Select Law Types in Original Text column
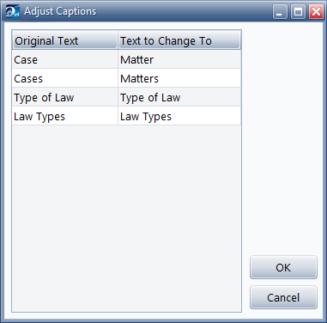Screen dimensions: 327x323 coord(65,116)
